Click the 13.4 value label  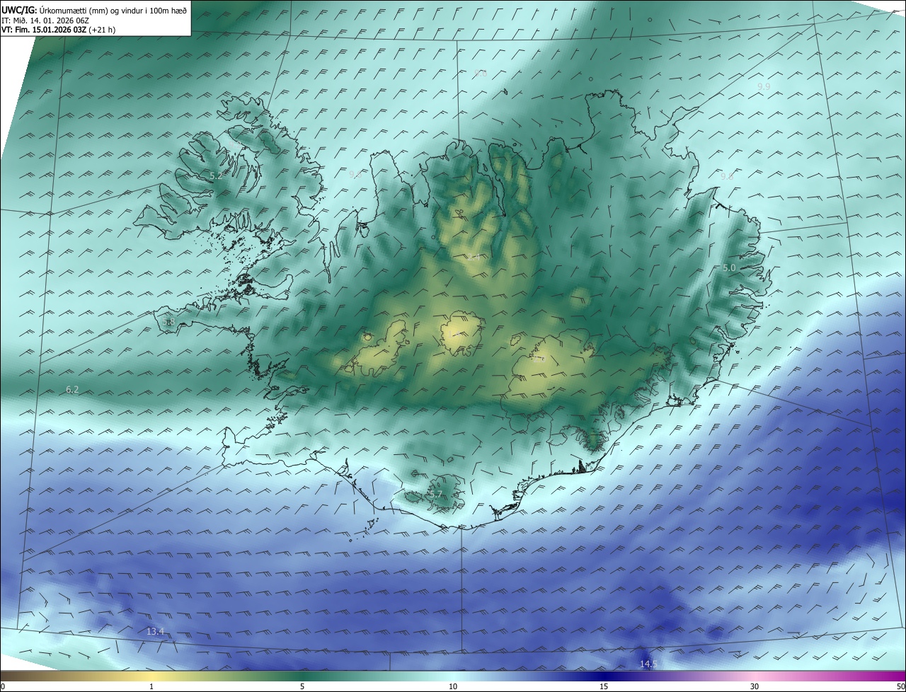(x=156, y=631)
